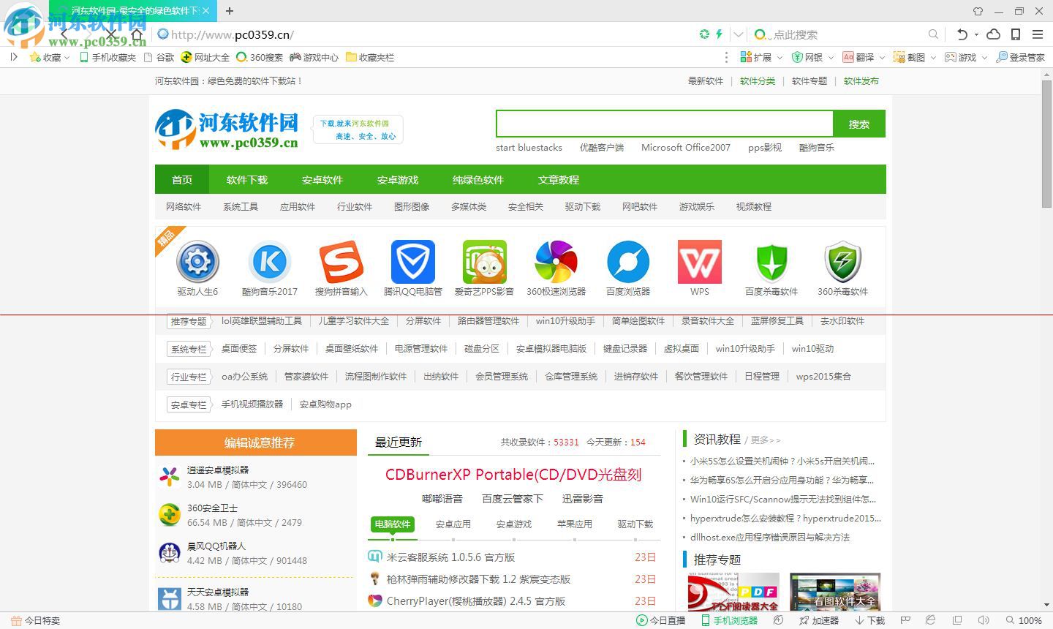Open the 截图 screenshot tool
1053x629 pixels.
tap(909, 57)
